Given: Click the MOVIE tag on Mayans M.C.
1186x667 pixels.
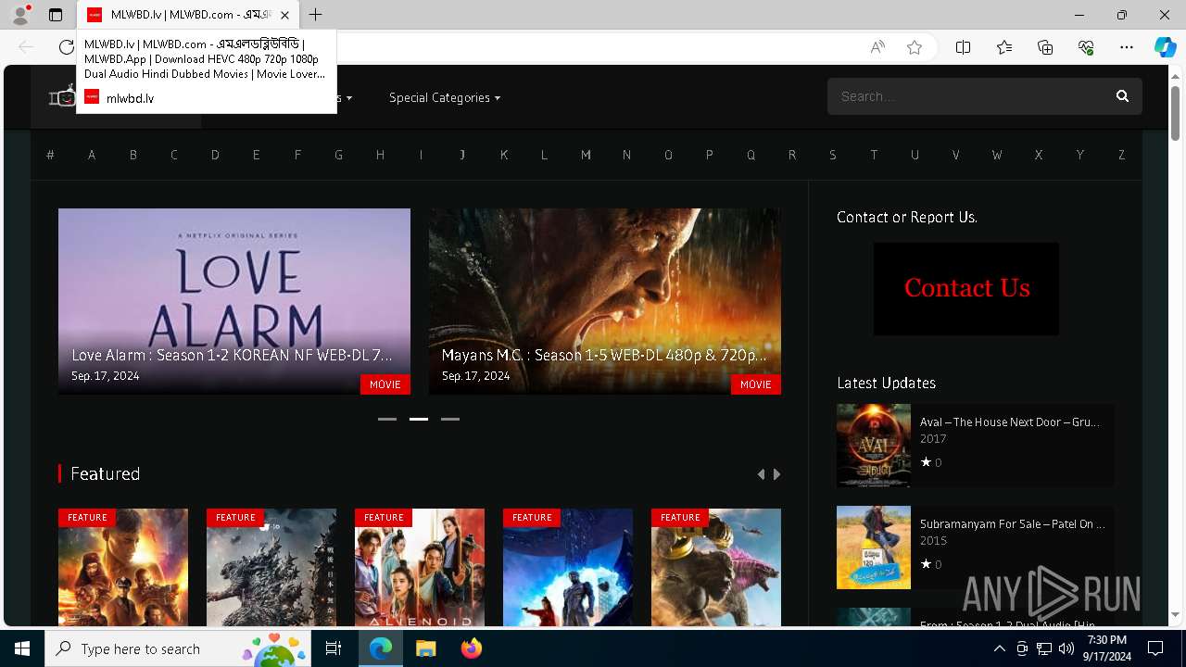Looking at the screenshot, I should point(756,384).
